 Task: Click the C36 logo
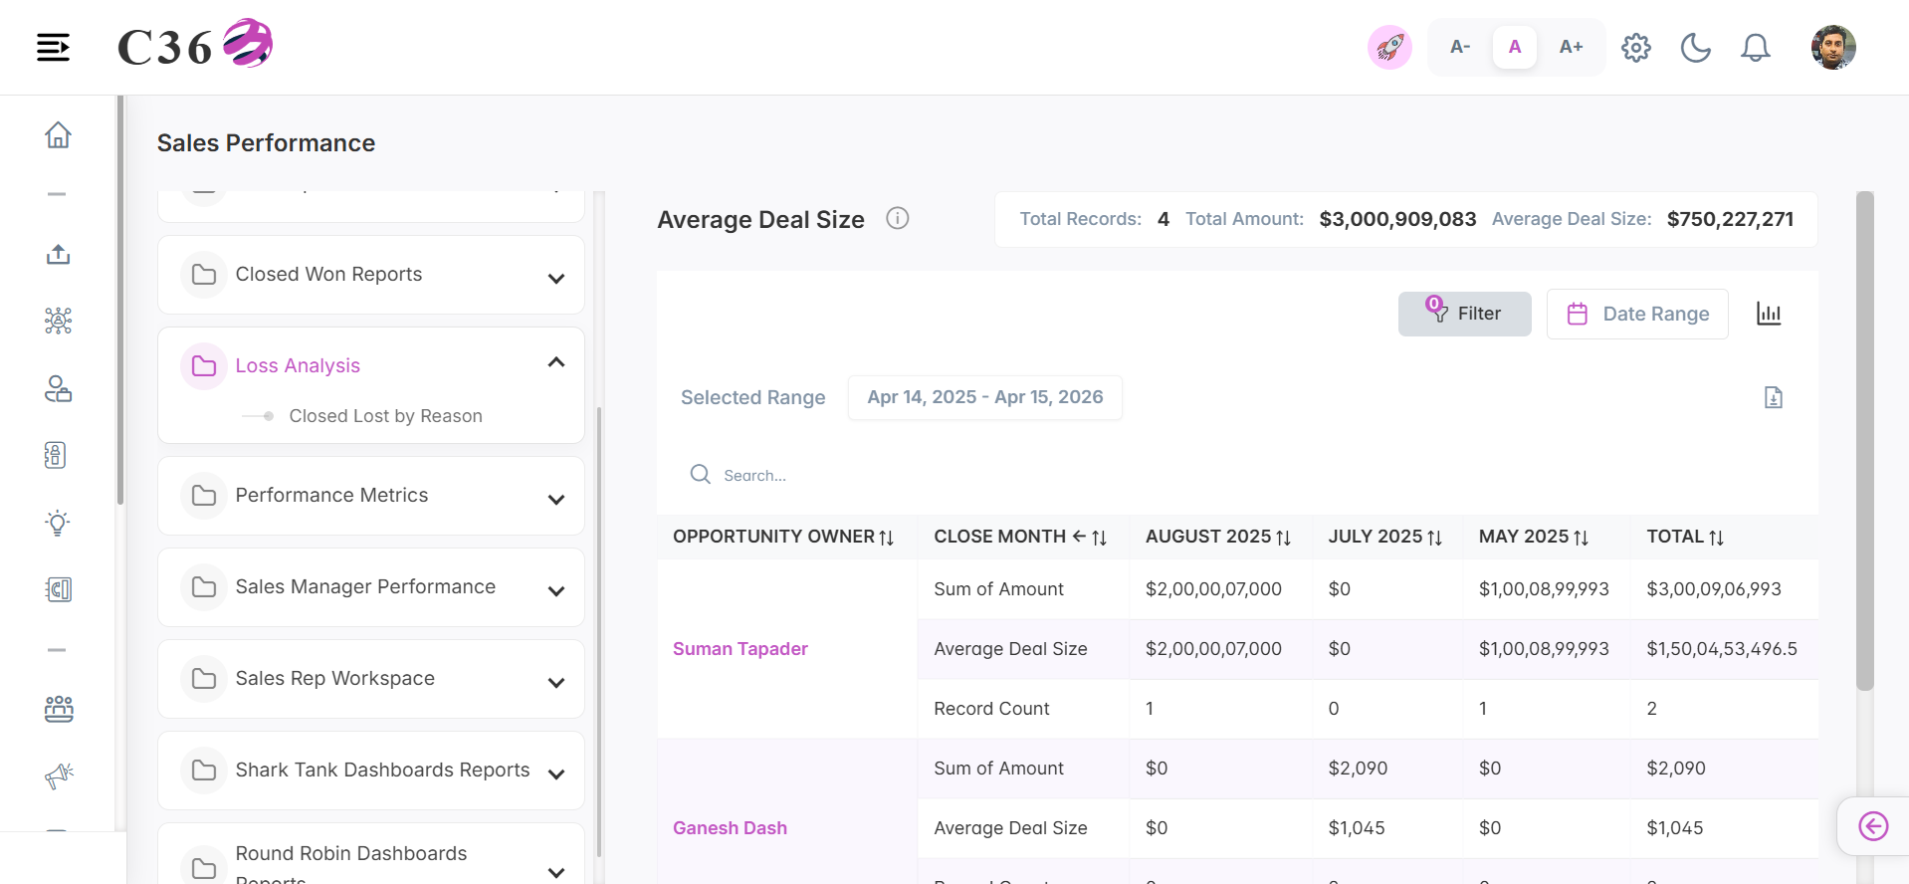(x=195, y=45)
